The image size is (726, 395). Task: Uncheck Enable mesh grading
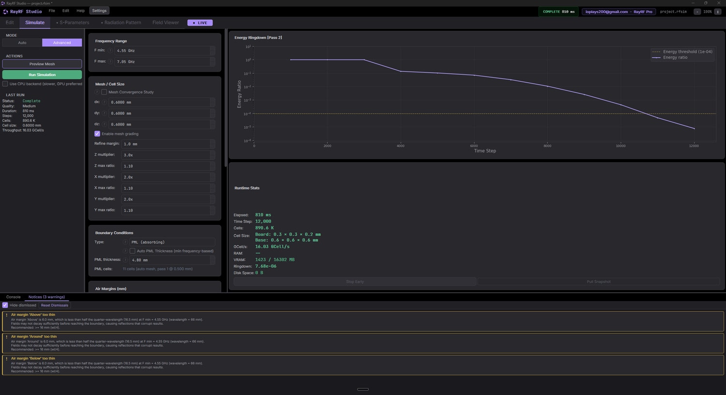97,134
